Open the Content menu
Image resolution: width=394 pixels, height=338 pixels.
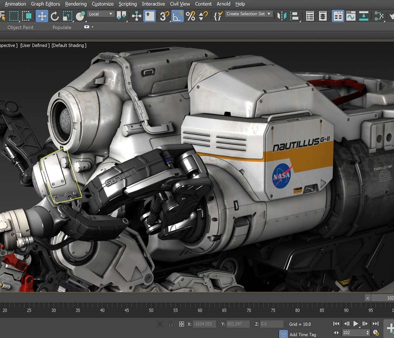(x=203, y=4)
